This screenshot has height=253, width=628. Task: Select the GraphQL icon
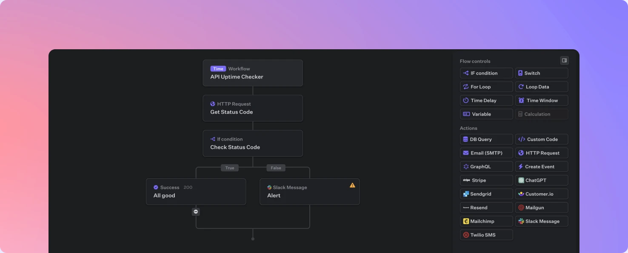tap(466, 166)
